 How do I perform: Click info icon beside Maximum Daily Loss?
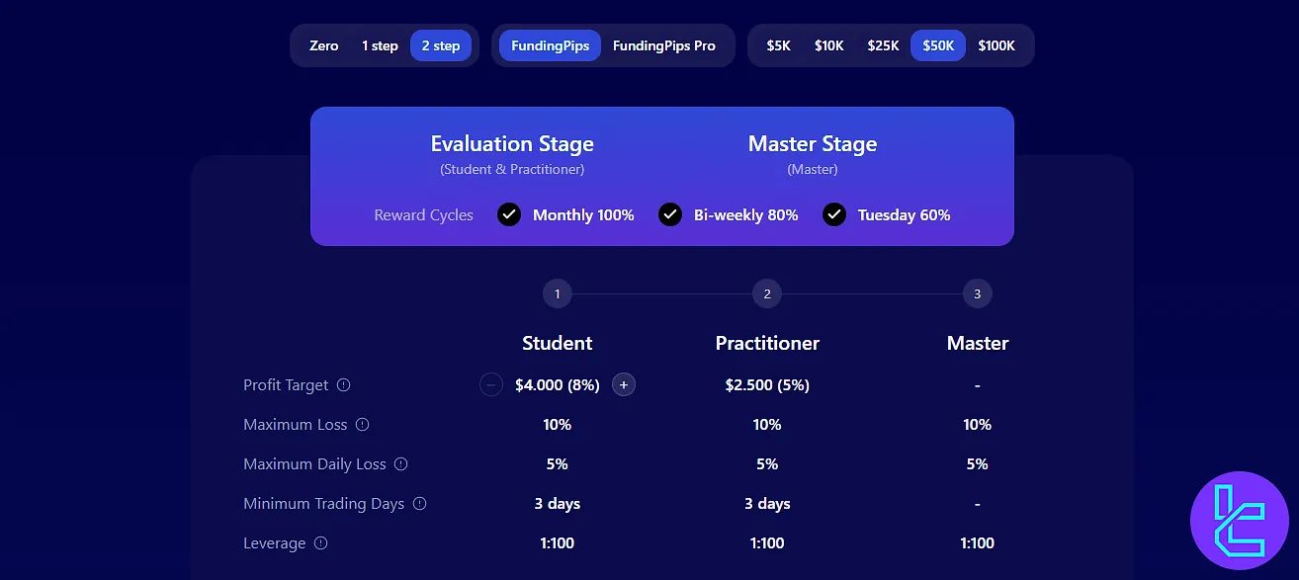click(400, 464)
